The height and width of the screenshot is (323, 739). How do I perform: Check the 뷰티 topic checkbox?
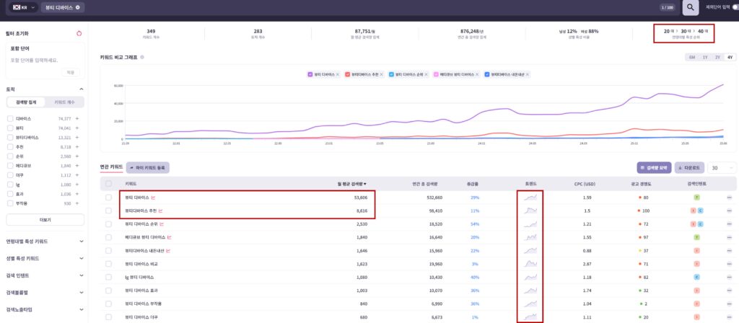tap(9, 128)
